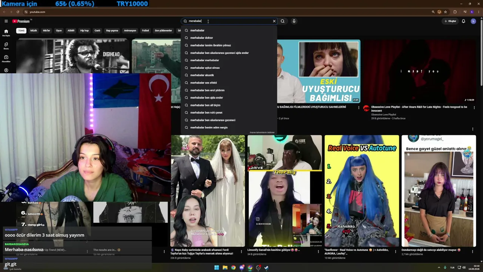This screenshot has height=272, width=483.
Task: Open Shorts in the left sidebar
Action: (x=6, y=46)
